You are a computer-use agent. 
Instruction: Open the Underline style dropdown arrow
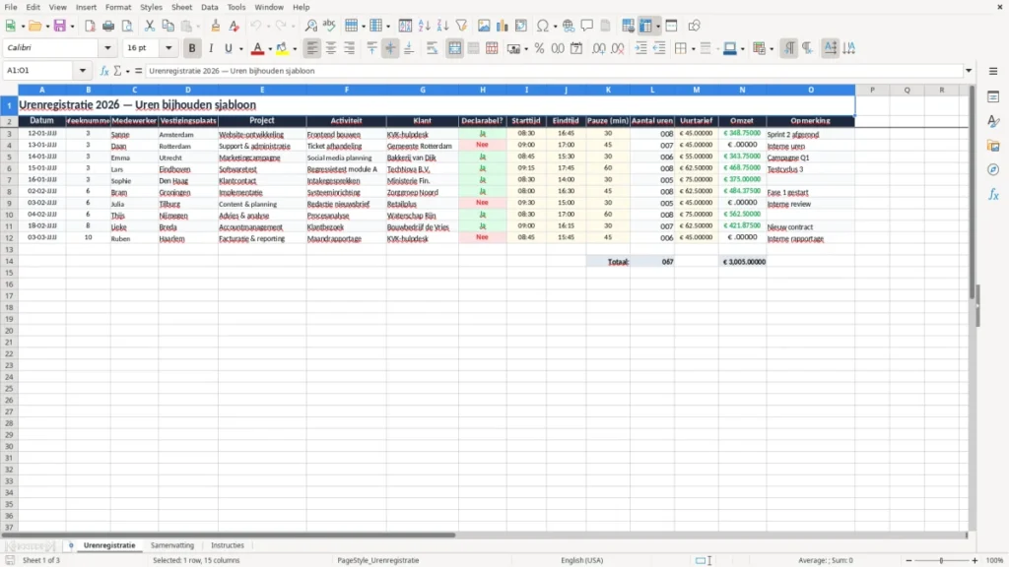241,49
